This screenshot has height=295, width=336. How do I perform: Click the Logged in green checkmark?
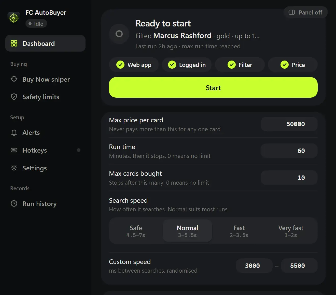(x=172, y=65)
